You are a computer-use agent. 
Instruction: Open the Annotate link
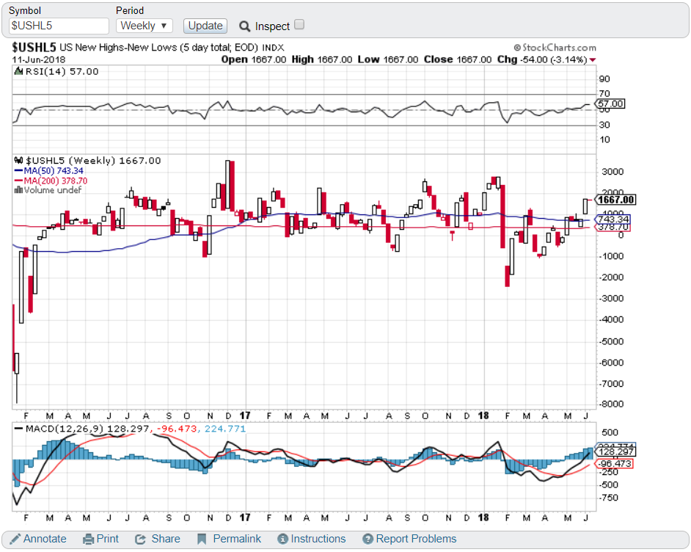[x=45, y=539]
